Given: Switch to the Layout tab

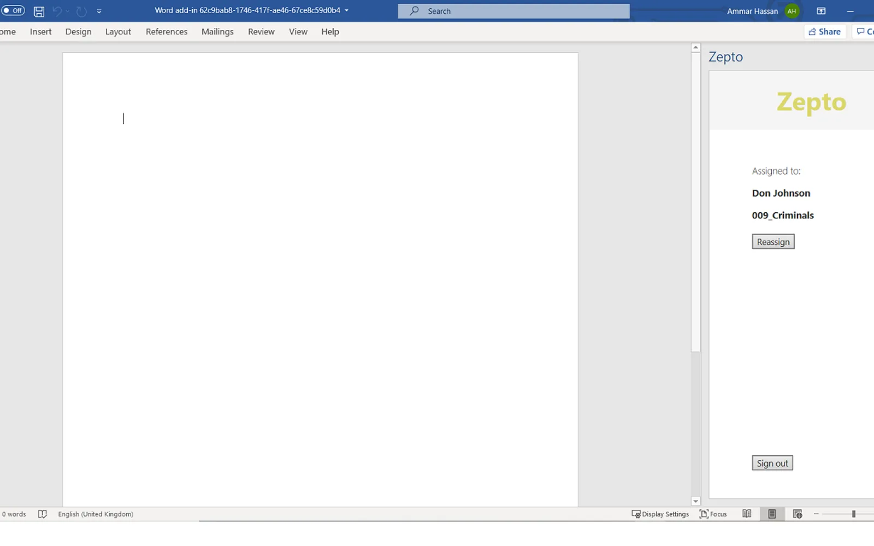Looking at the screenshot, I should point(118,32).
